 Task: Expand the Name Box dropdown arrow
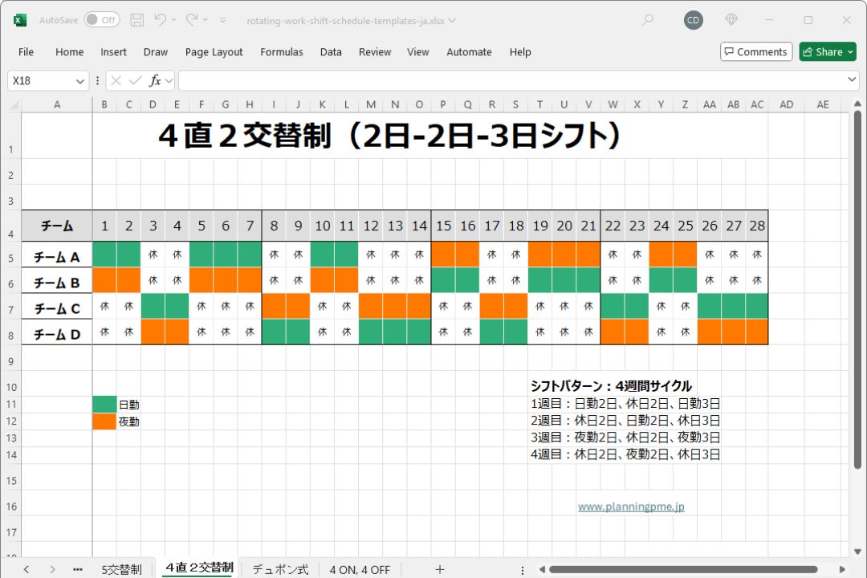pos(79,81)
